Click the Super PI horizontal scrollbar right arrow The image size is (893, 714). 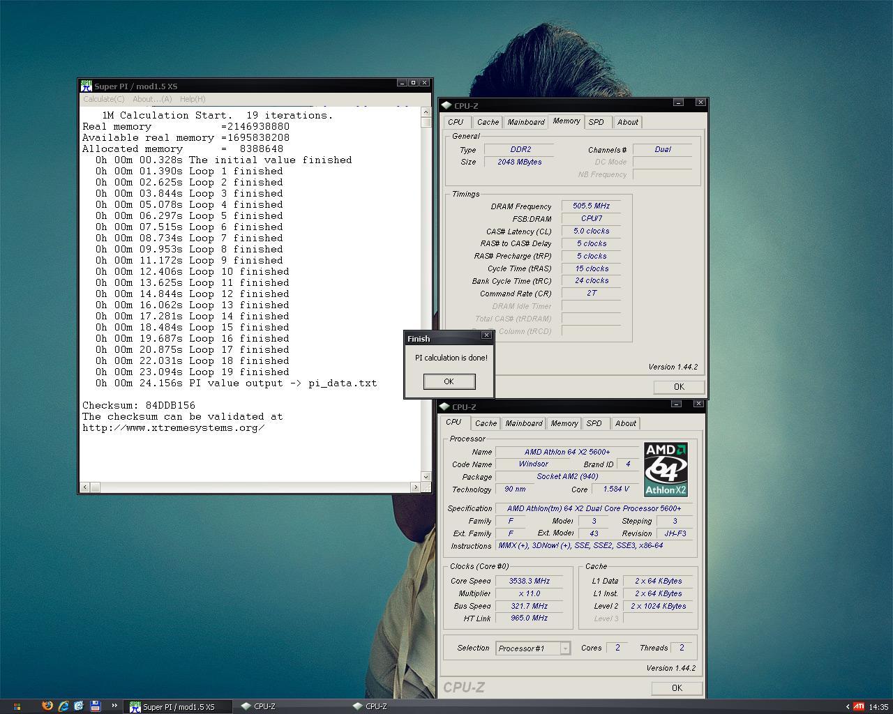pos(416,487)
